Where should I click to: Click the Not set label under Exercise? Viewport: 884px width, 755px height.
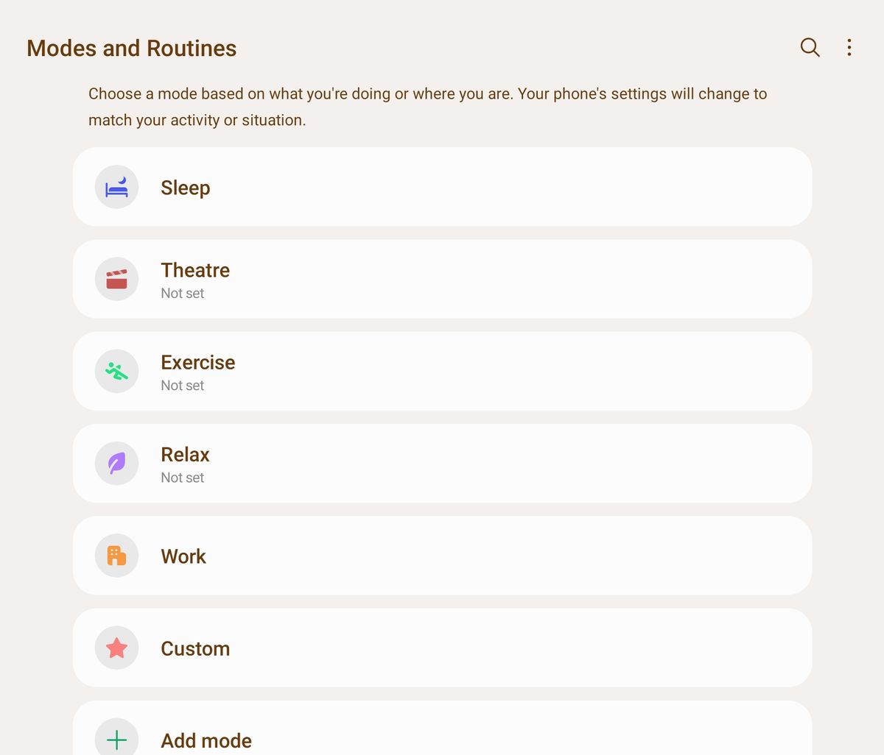tap(183, 385)
